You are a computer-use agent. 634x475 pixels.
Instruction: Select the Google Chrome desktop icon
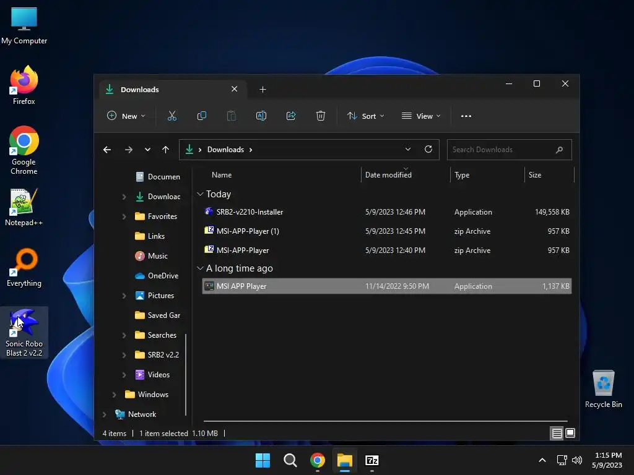click(x=24, y=150)
